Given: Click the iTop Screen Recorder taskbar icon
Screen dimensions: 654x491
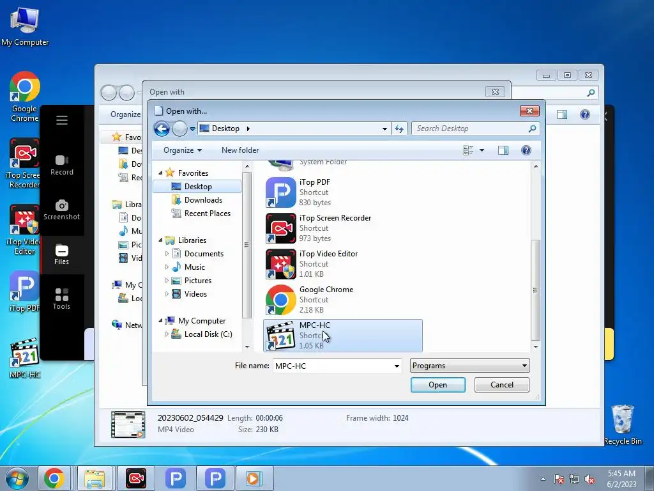Looking at the screenshot, I should click(x=136, y=478).
